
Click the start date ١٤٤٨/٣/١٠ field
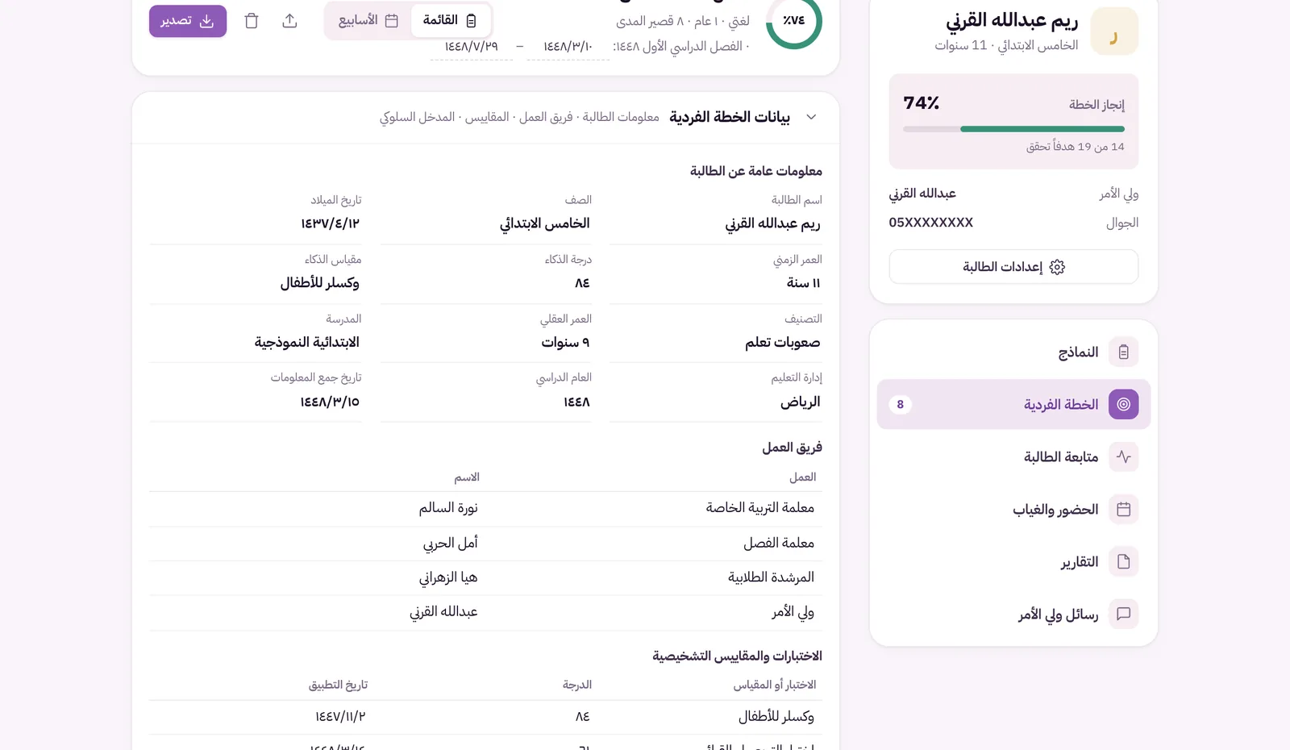pyautogui.click(x=568, y=47)
